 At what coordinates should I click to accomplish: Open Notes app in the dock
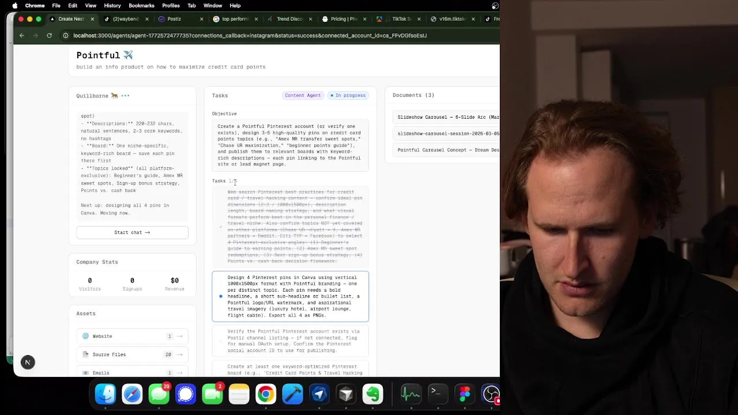[239, 394]
